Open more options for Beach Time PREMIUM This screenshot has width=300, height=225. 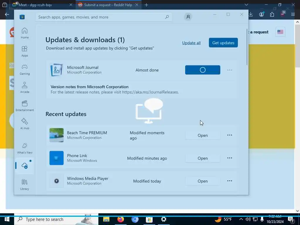point(230,135)
